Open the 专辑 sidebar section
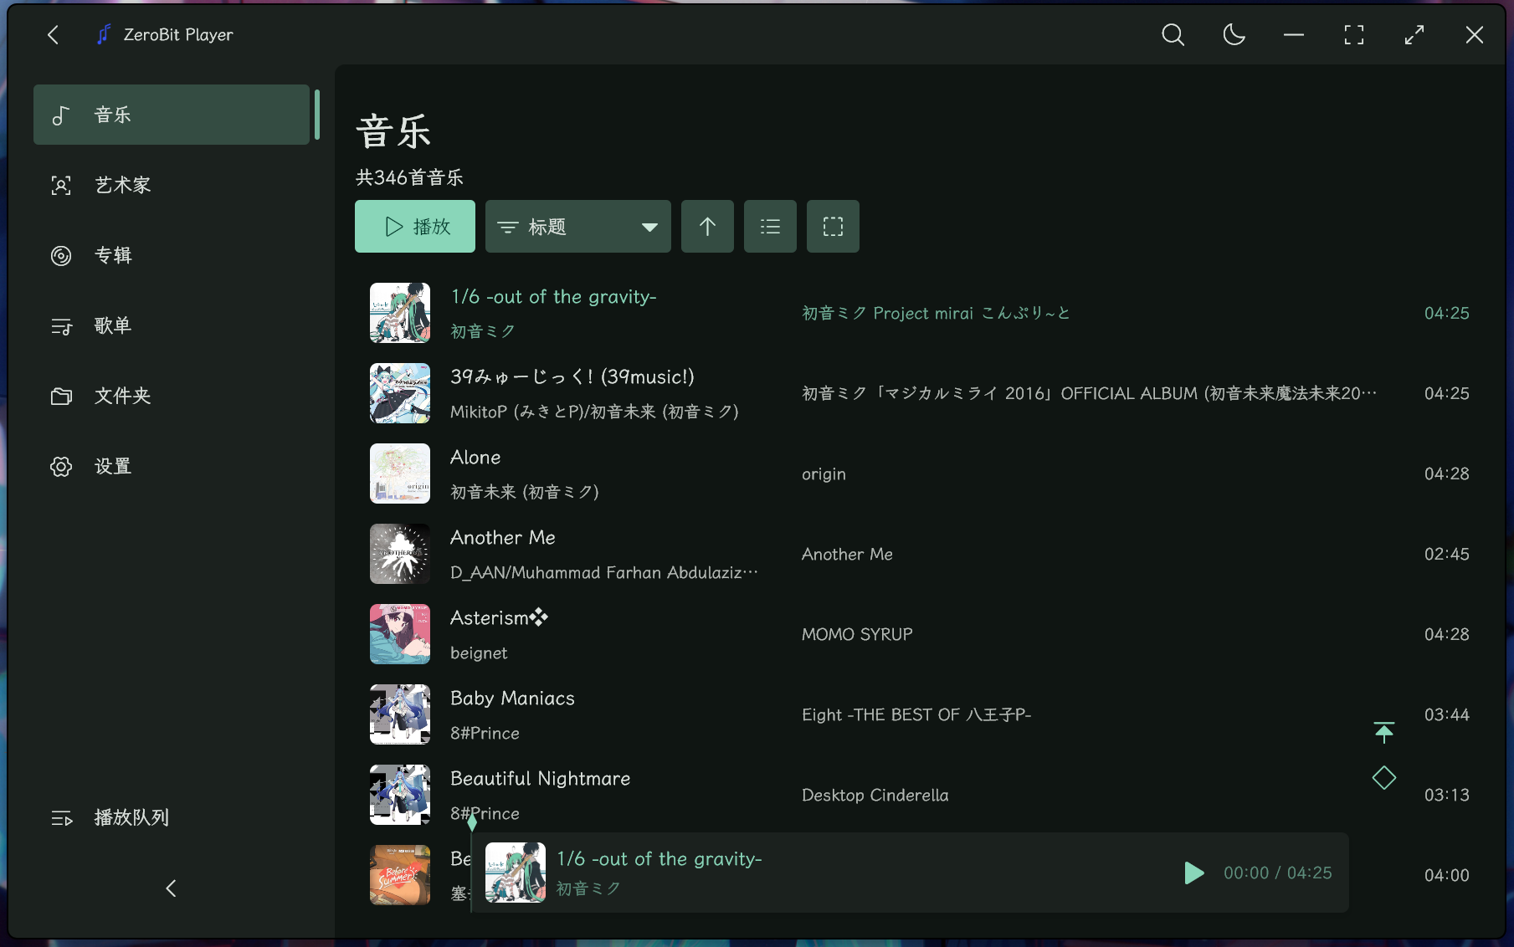1514x947 pixels. pyautogui.click(x=172, y=255)
